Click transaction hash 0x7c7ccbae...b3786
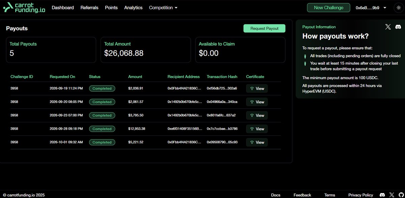Viewport: 405px width, 198px height. click(x=222, y=129)
